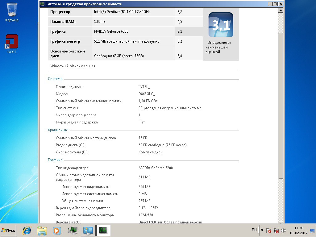Click the network status tray icon
This screenshot has width=316, height=237.
pyautogui.click(x=276, y=230)
